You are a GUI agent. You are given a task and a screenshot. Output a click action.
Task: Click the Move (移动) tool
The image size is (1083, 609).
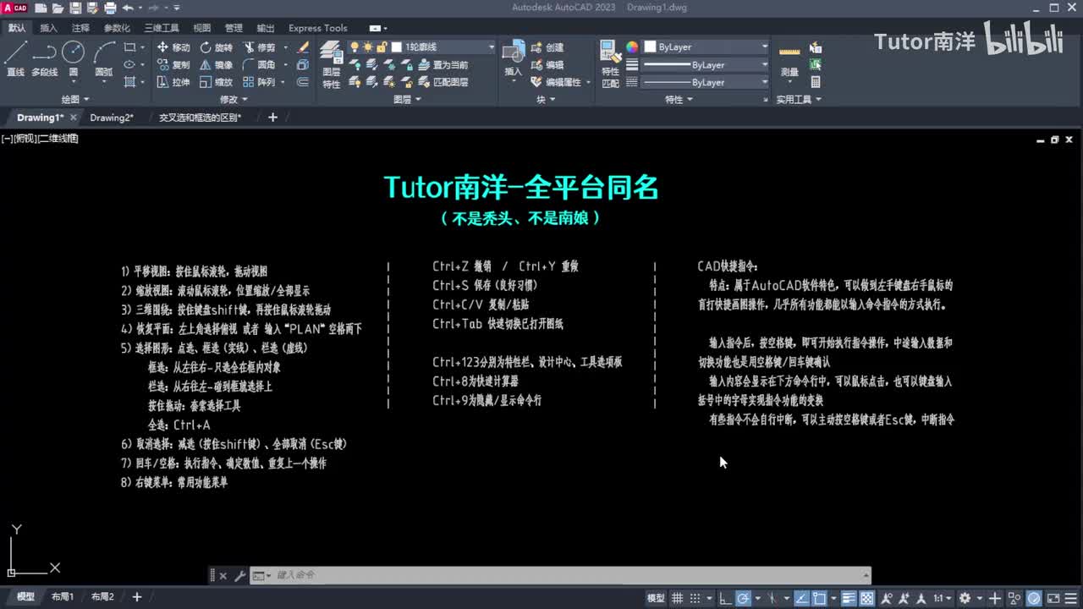173,47
